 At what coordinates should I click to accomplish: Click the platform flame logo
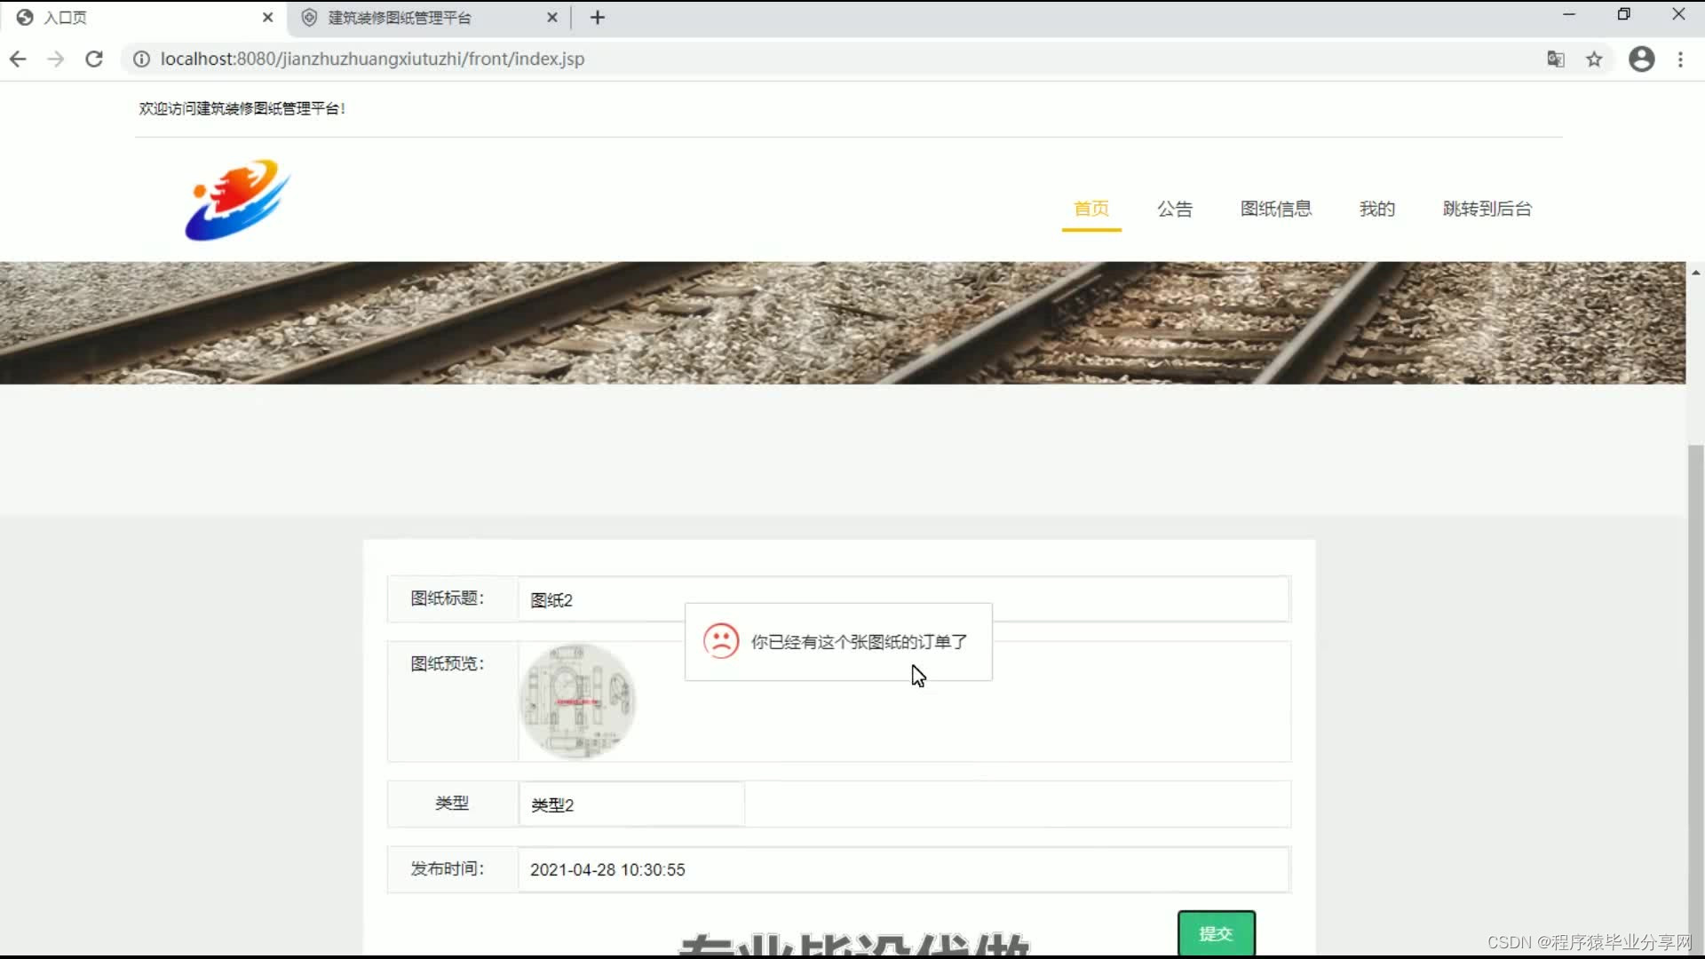(x=237, y=200)
